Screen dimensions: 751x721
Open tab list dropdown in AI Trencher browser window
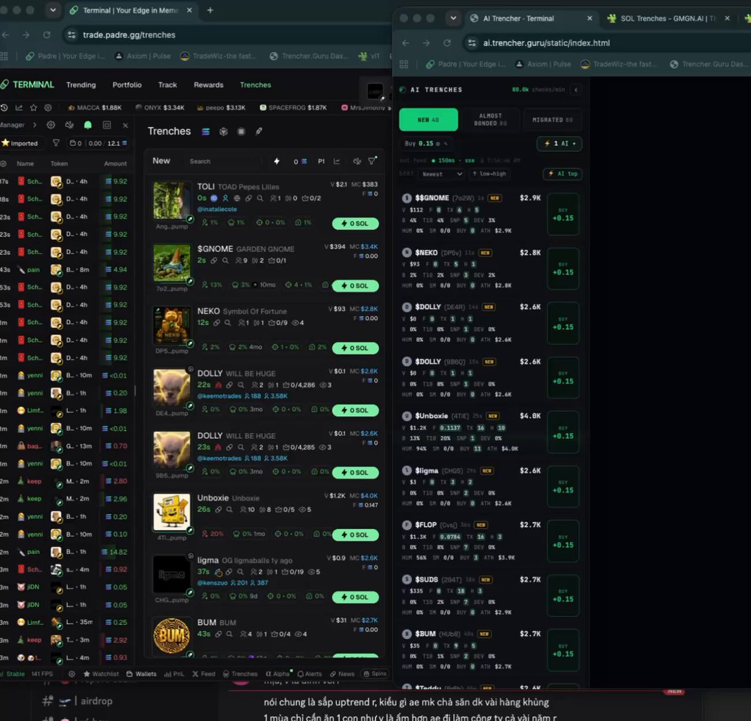pos(453,18)
